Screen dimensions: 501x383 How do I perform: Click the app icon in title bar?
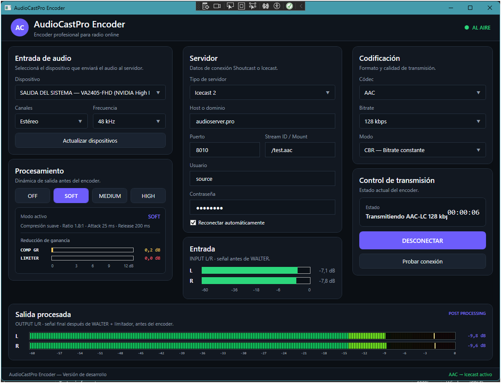coord(8,8)
